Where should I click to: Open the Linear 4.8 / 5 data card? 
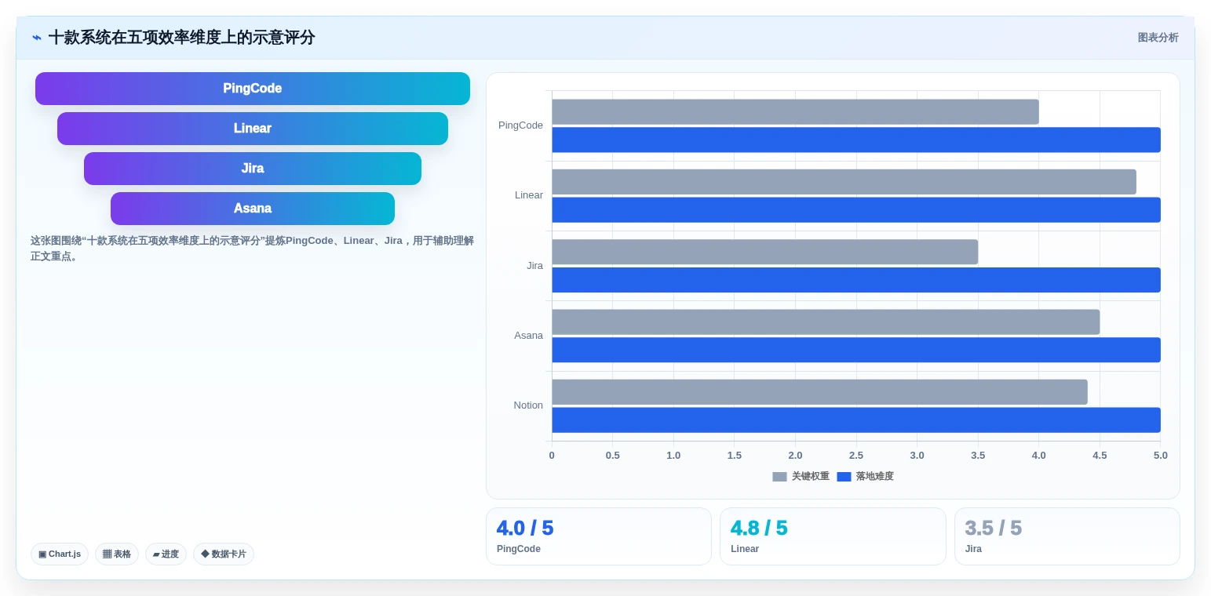(833, 536)
